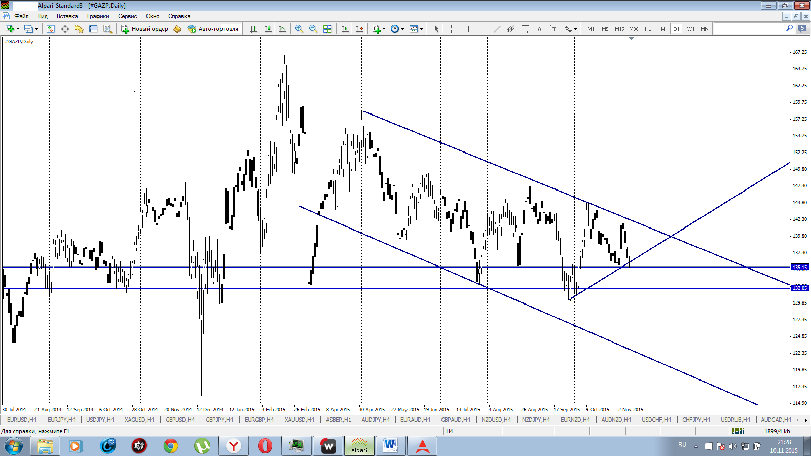
Task: Click the Новый ордер button
Action: [144, 29]
